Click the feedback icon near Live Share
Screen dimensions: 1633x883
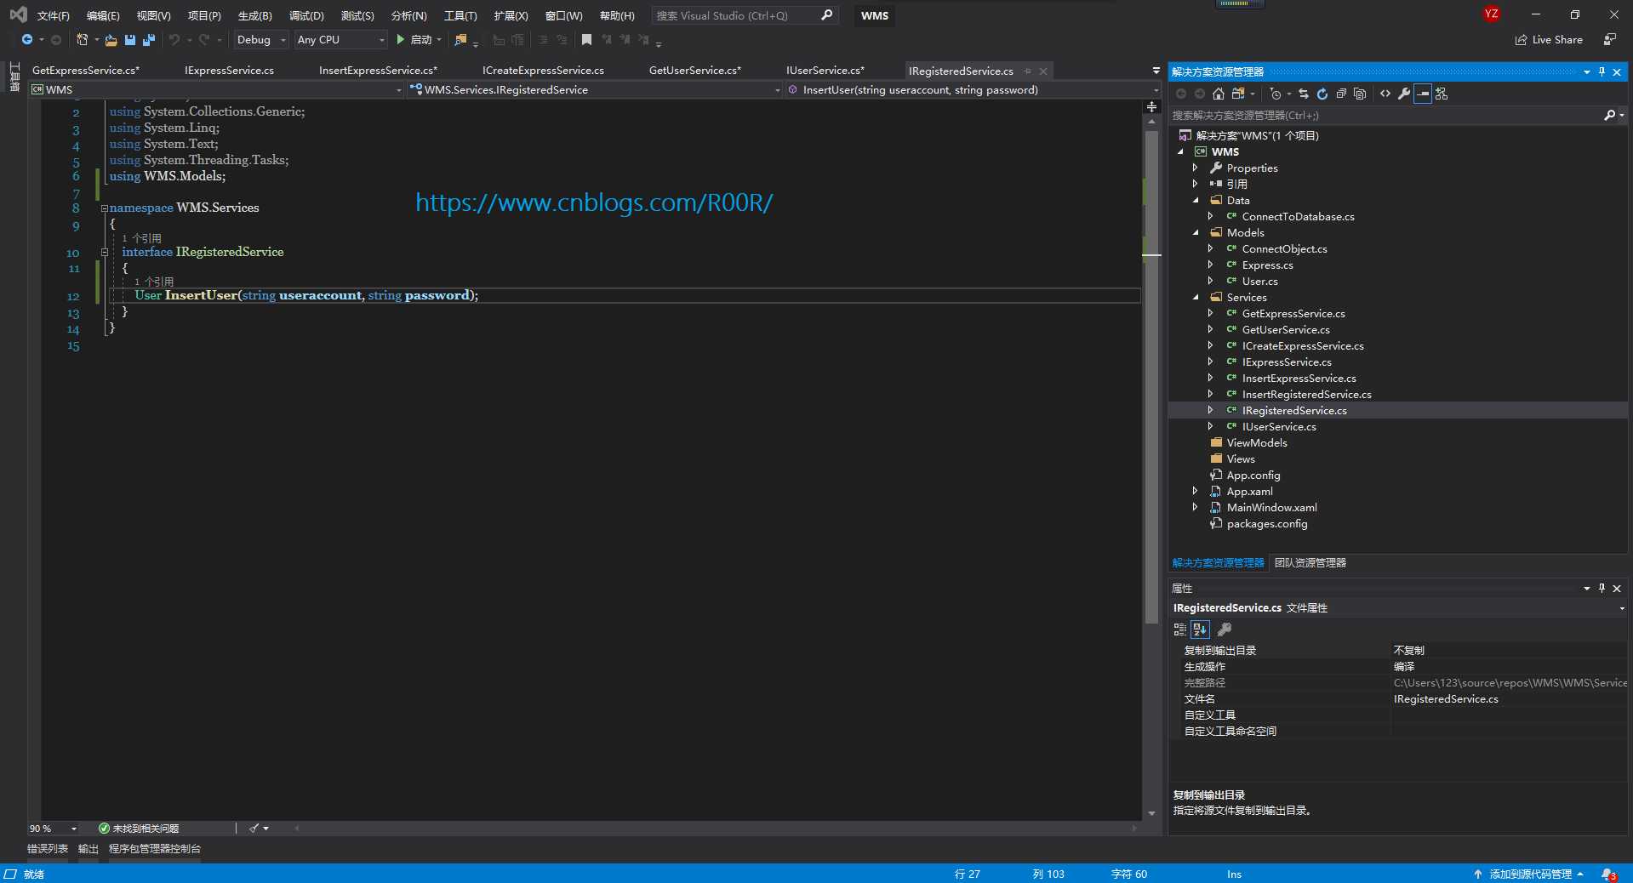(x=1610, y=39)
